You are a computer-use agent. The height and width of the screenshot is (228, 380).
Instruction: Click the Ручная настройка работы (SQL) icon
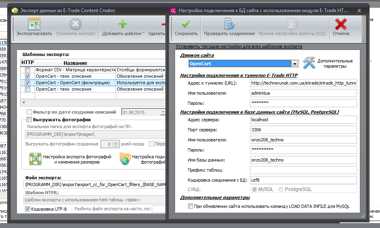pos(292,24)
